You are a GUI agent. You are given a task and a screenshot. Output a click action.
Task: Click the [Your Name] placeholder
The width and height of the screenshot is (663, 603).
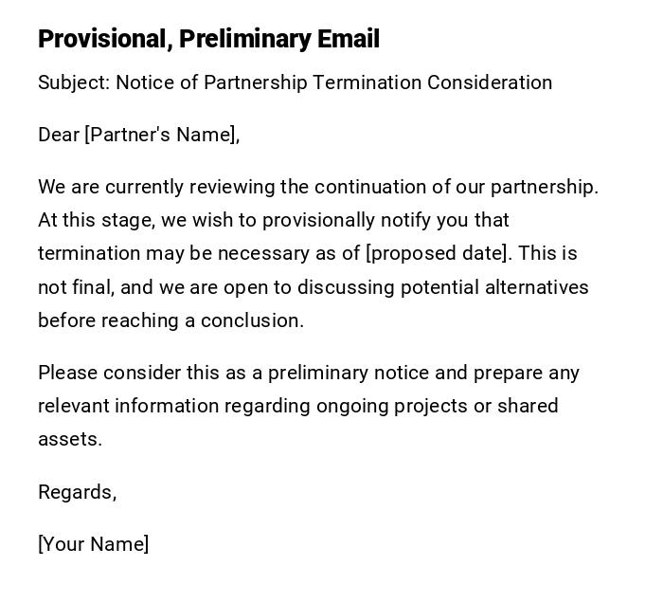point(93,544)
